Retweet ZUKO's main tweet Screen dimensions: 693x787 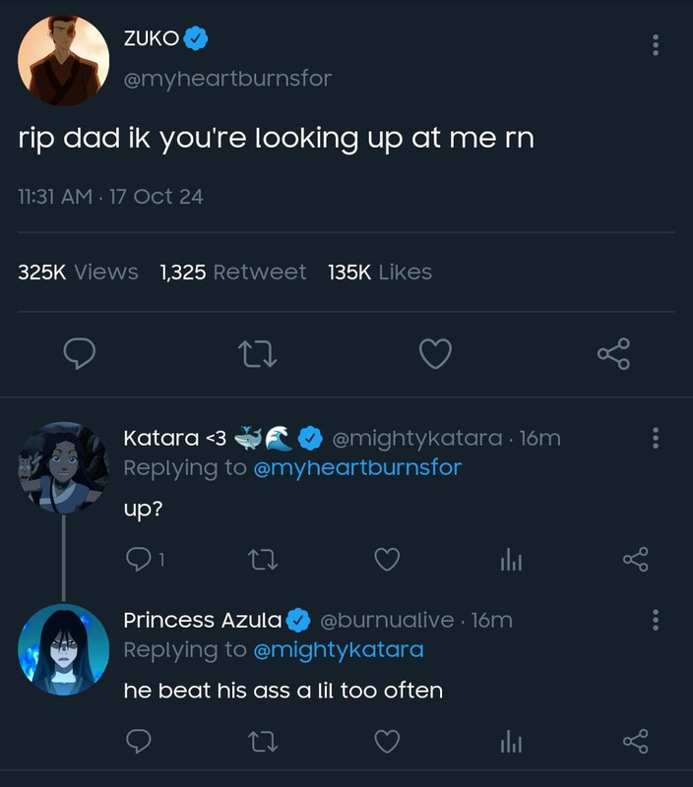258,353
